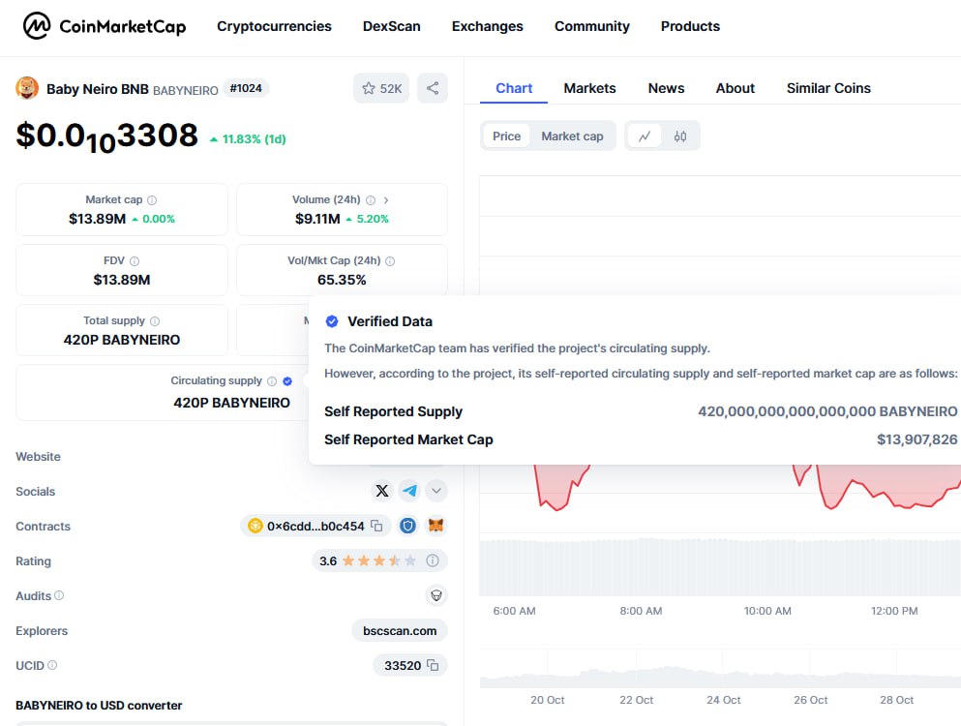
Task: Click the share icon near the watchlist star
Action: click(432, 87)
